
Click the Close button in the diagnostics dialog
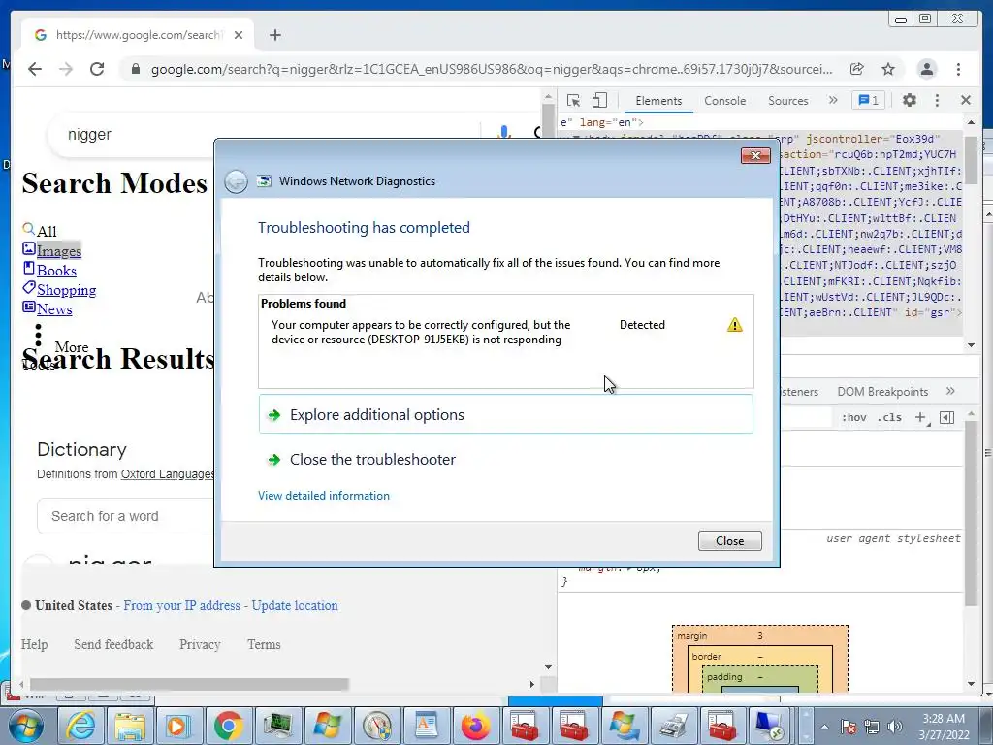[x=729, y=541]
